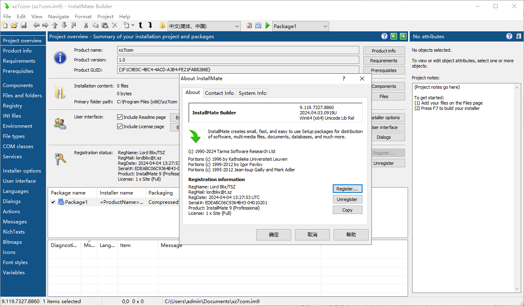Click the About dialog question mark help icon
This screenshot has height=306, width=524.
(x=344, y=79)
